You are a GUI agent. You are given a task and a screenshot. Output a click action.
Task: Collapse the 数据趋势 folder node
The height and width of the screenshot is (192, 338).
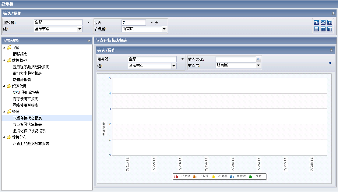[x=4, y=60]
